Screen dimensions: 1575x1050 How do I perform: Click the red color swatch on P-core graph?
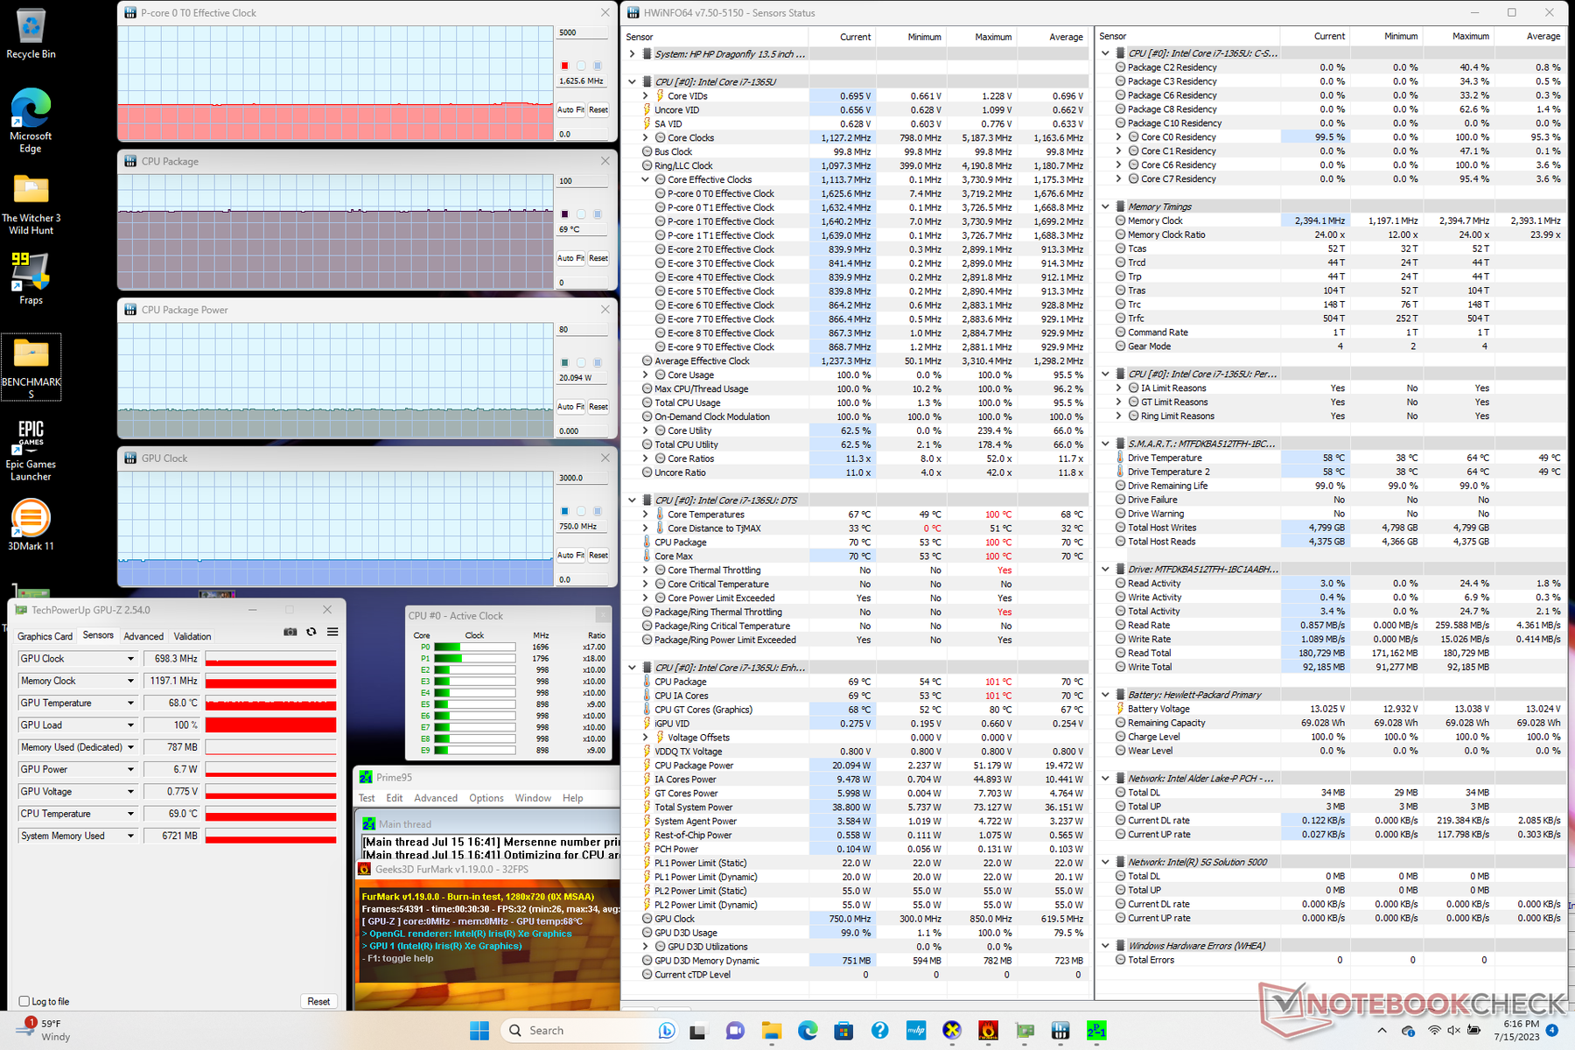564,66
